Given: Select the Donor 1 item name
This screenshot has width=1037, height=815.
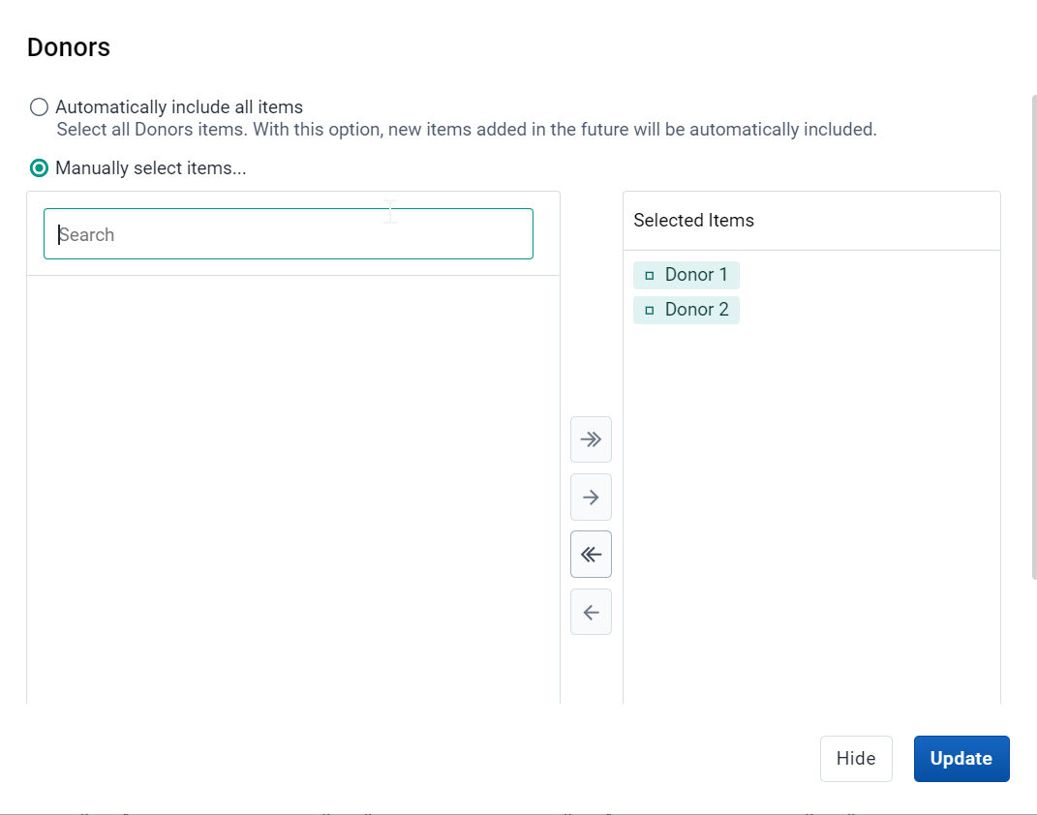Looking at the screenshot, I should (696, 275).
